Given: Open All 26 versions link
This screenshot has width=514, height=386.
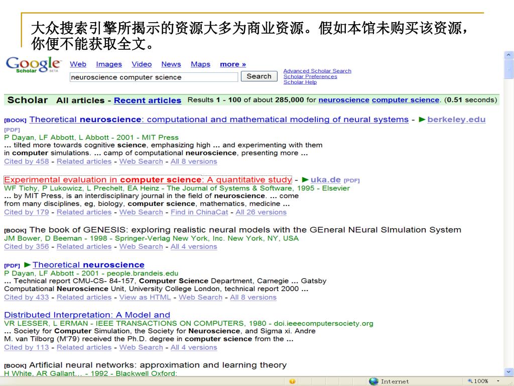Looking at the screenshot, I should tap(261, 212).
